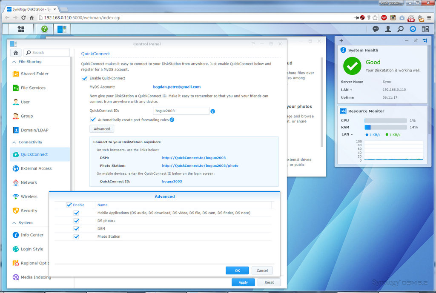Collapse the File Sharing section

point(14,62)
